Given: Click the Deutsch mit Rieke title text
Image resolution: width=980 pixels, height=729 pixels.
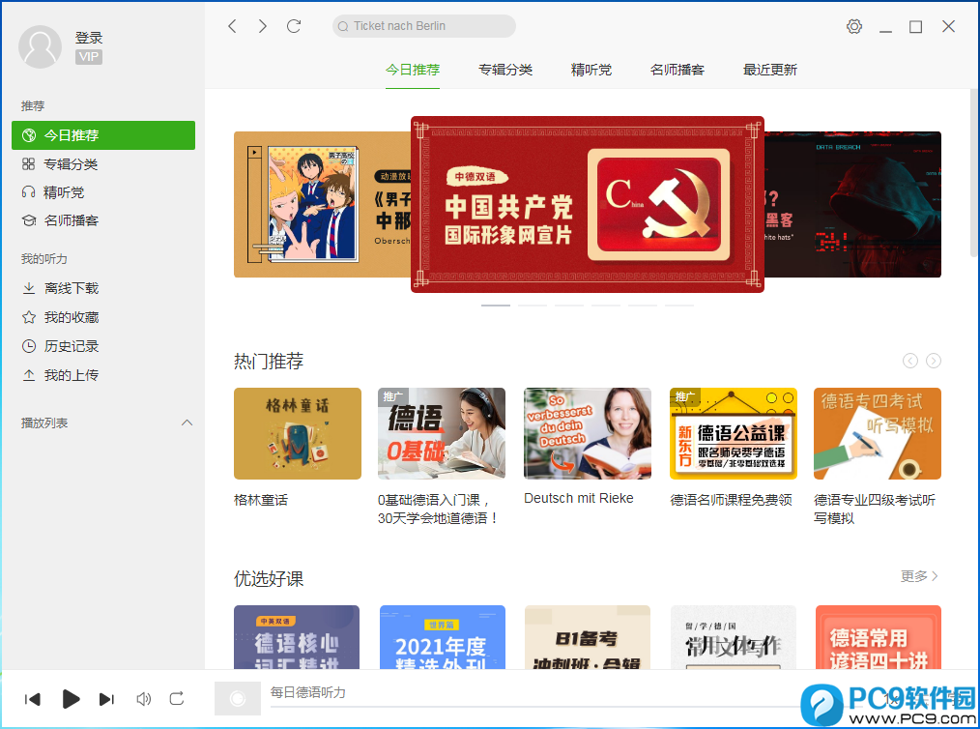Looking at the screenshot, I should point(579,498).
